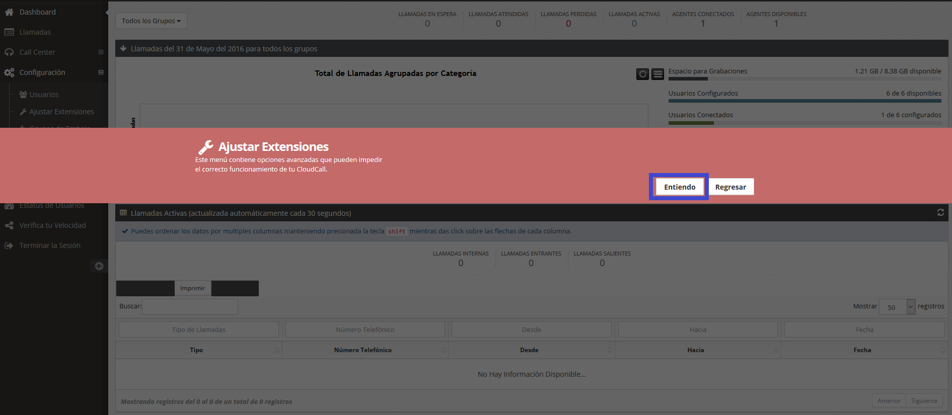Open the chart menu hamburger icon

657,74
